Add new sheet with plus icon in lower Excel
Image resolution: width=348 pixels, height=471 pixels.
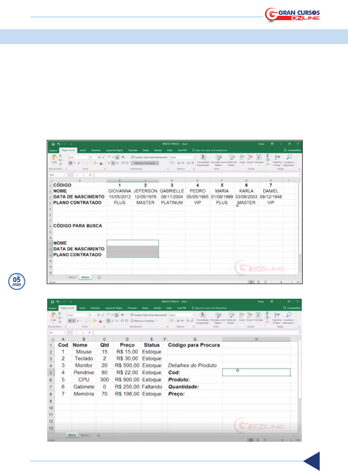pyautogui.click(x=98, y=435)
